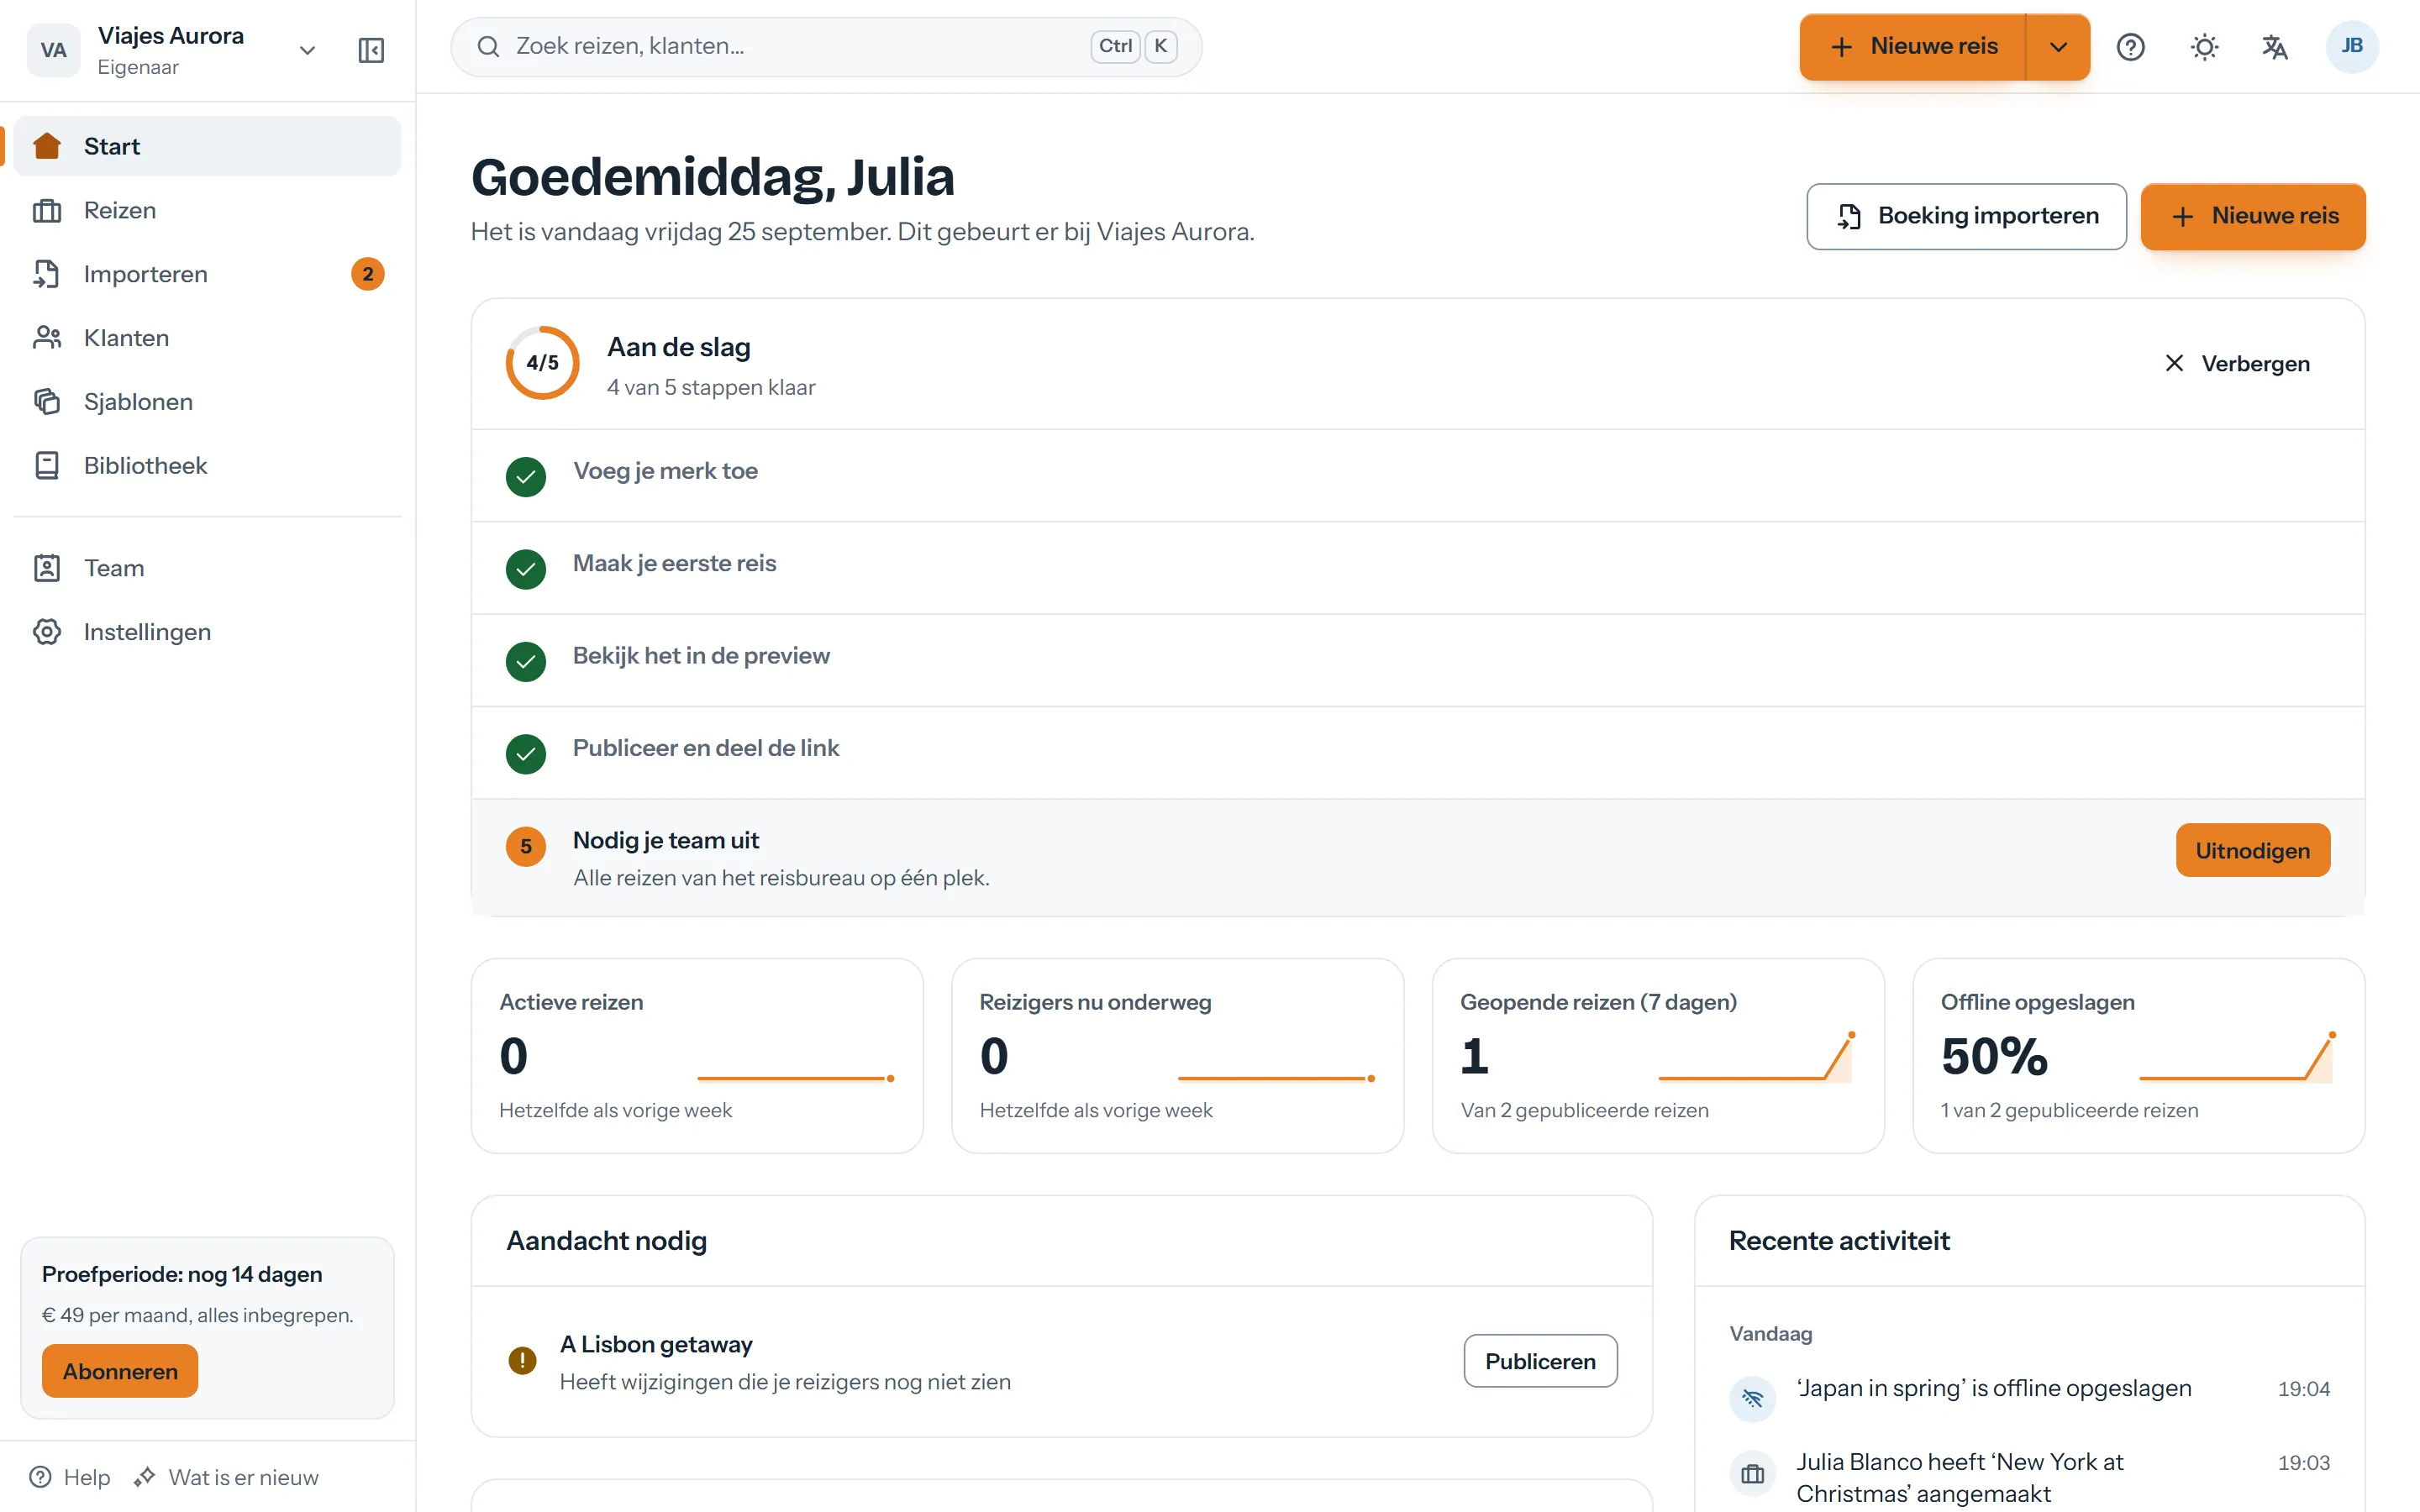Open the help question-mark icon in top bar
Viewport: 2420px width, 1512px height.
pyautogui.click(x=2130, y=47)
